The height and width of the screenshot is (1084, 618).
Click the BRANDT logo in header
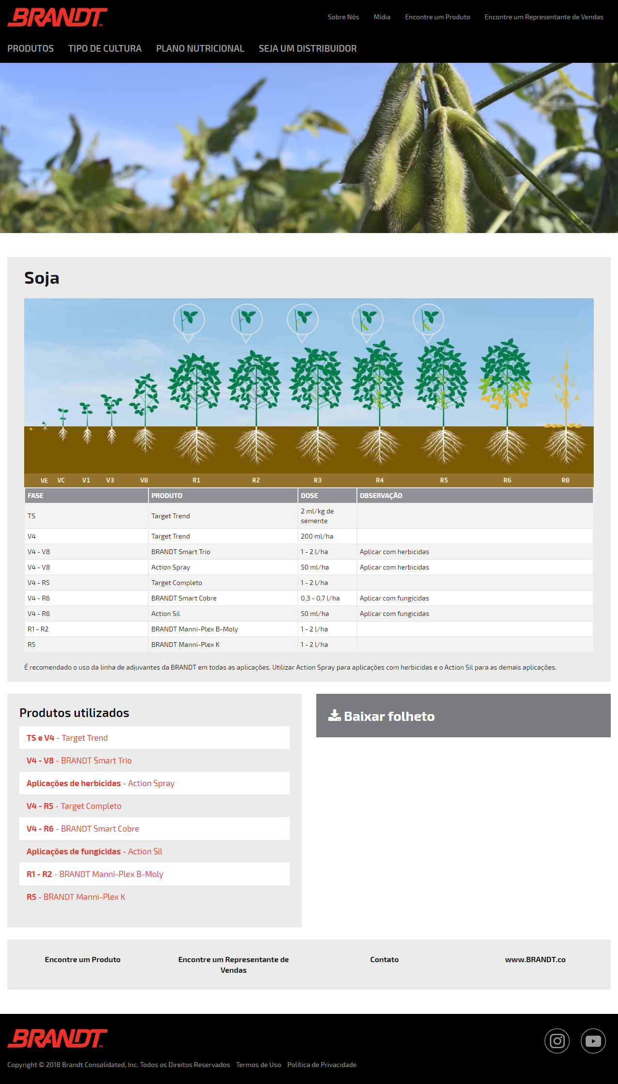[58, 17]
